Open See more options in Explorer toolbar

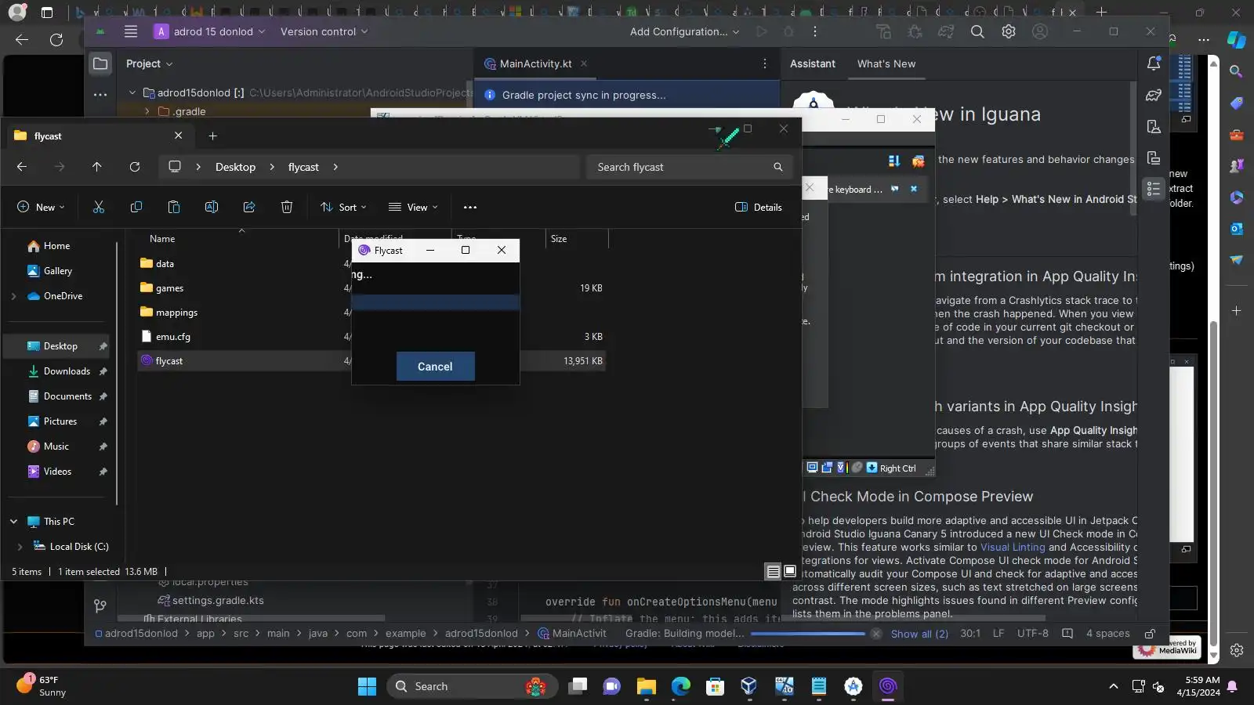click(470, 207)
